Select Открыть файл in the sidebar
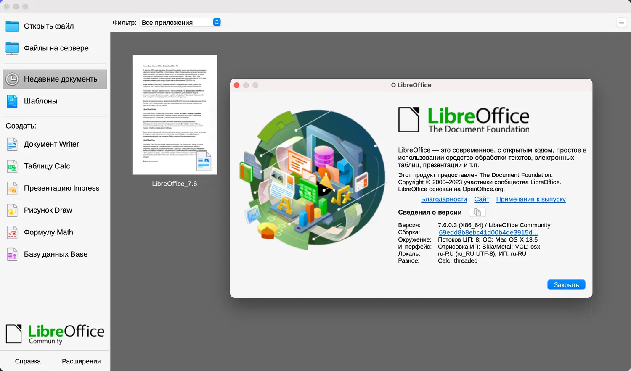The image size is (631, 371). pos(55,26)
